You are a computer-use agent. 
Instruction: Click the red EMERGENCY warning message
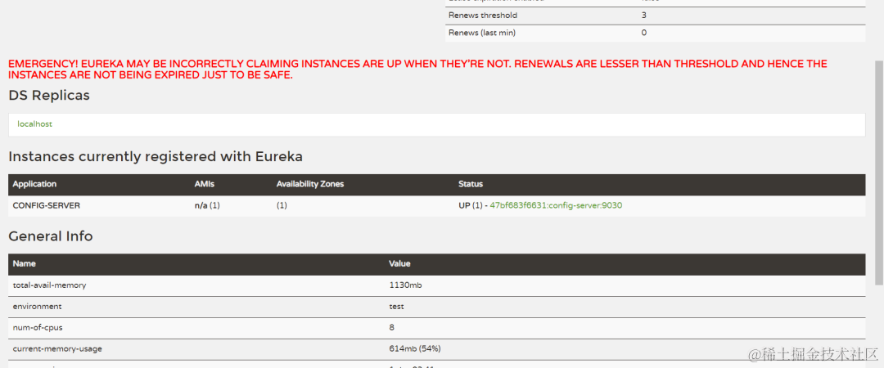[x=417, y=70]
